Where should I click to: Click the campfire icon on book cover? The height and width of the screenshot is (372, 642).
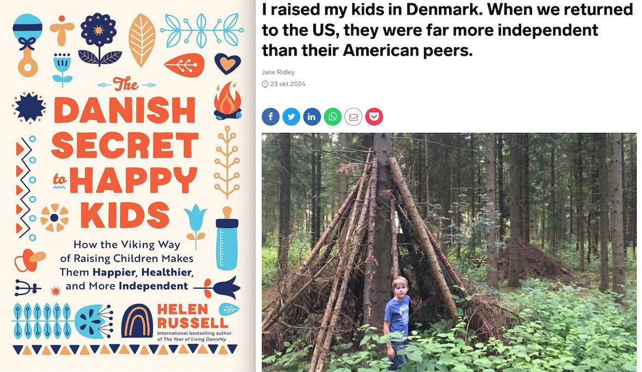228,100
